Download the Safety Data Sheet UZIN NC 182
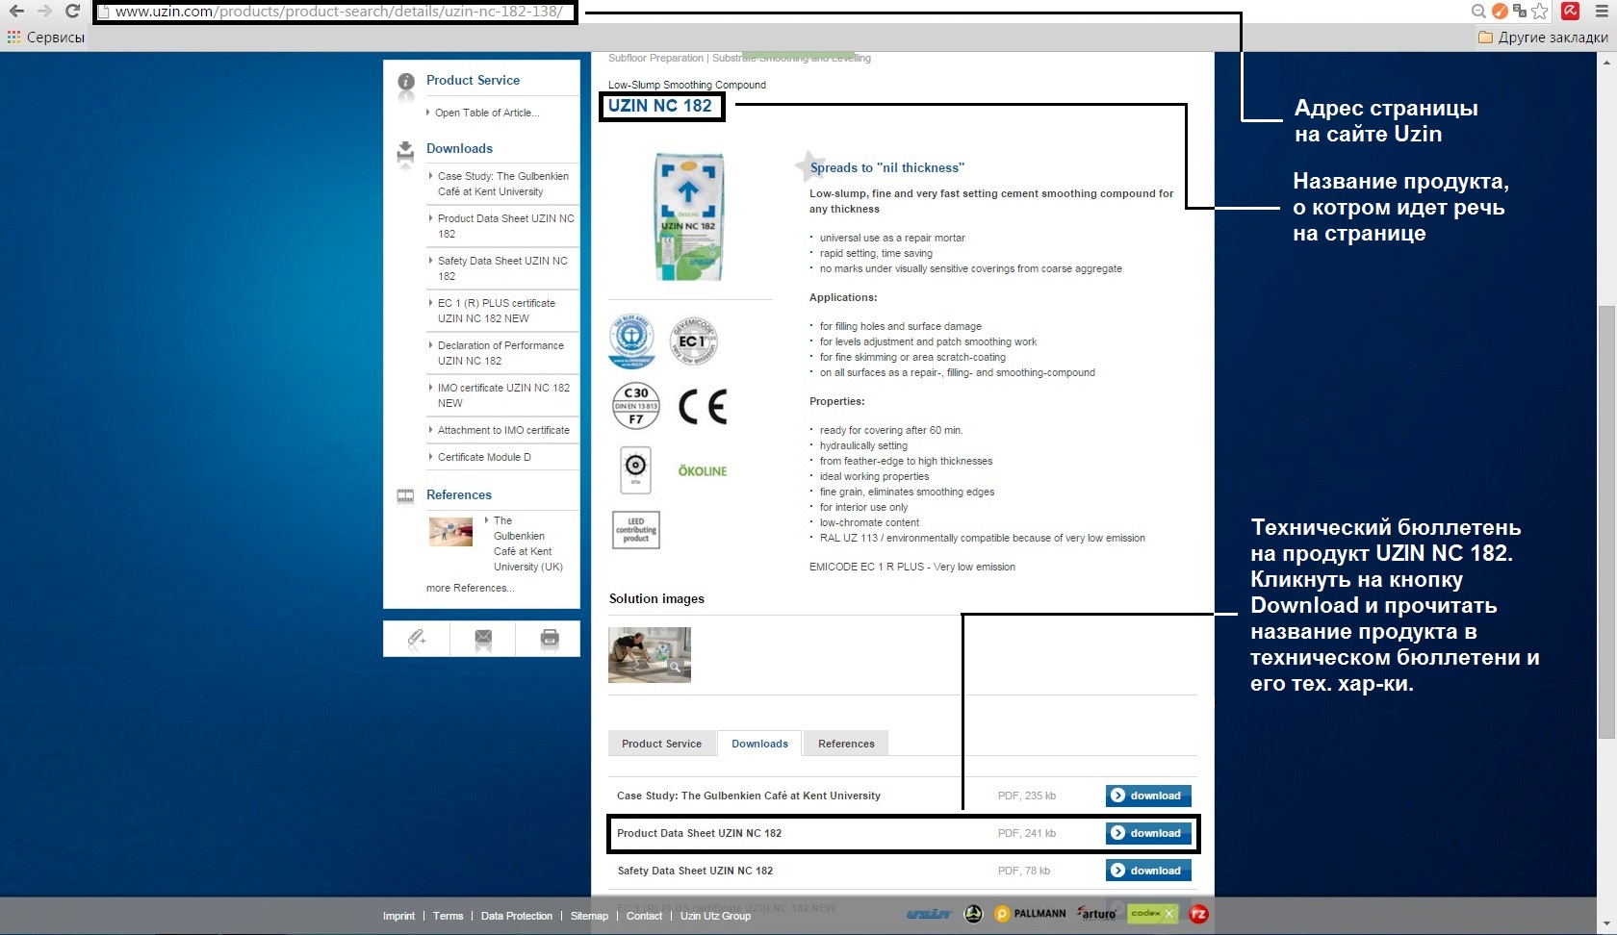This screenshot has width=1617, height=935. pos(1148,871)
